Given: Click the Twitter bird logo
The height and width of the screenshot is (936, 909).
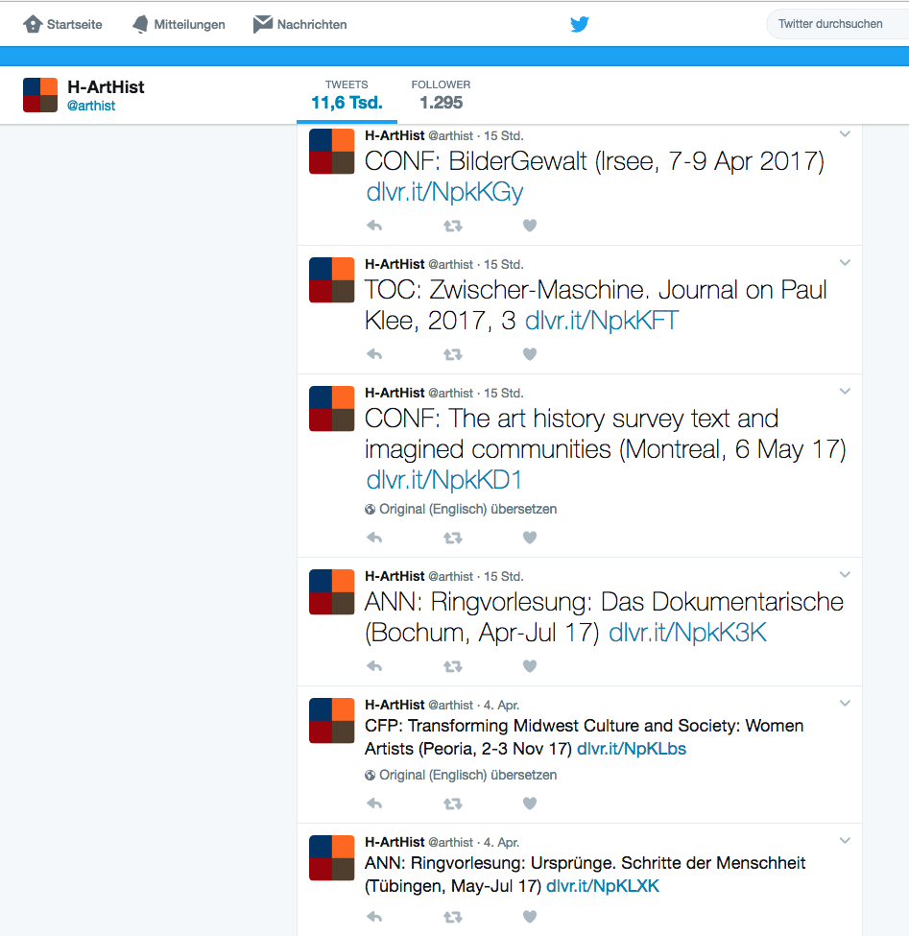Looking at the screenshot, I should coord(580,24).
